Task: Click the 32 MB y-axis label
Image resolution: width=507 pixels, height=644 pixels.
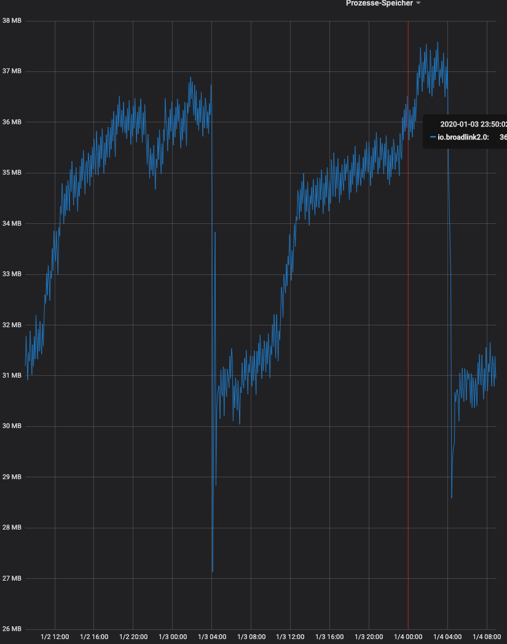Action: tap(12, 325)
